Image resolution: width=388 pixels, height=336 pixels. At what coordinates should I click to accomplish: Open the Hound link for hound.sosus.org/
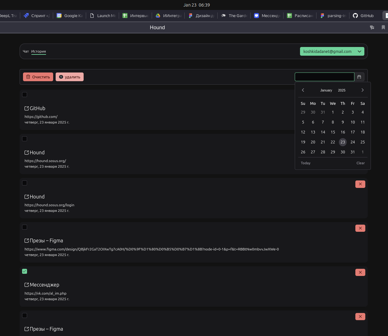coord(37,152)
